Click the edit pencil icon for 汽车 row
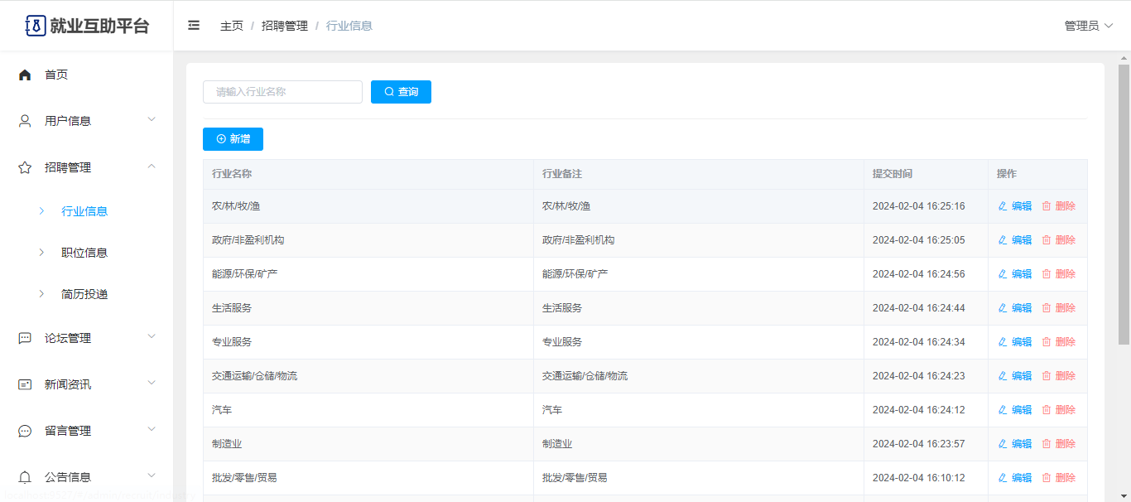 [x=1003, y=410]
